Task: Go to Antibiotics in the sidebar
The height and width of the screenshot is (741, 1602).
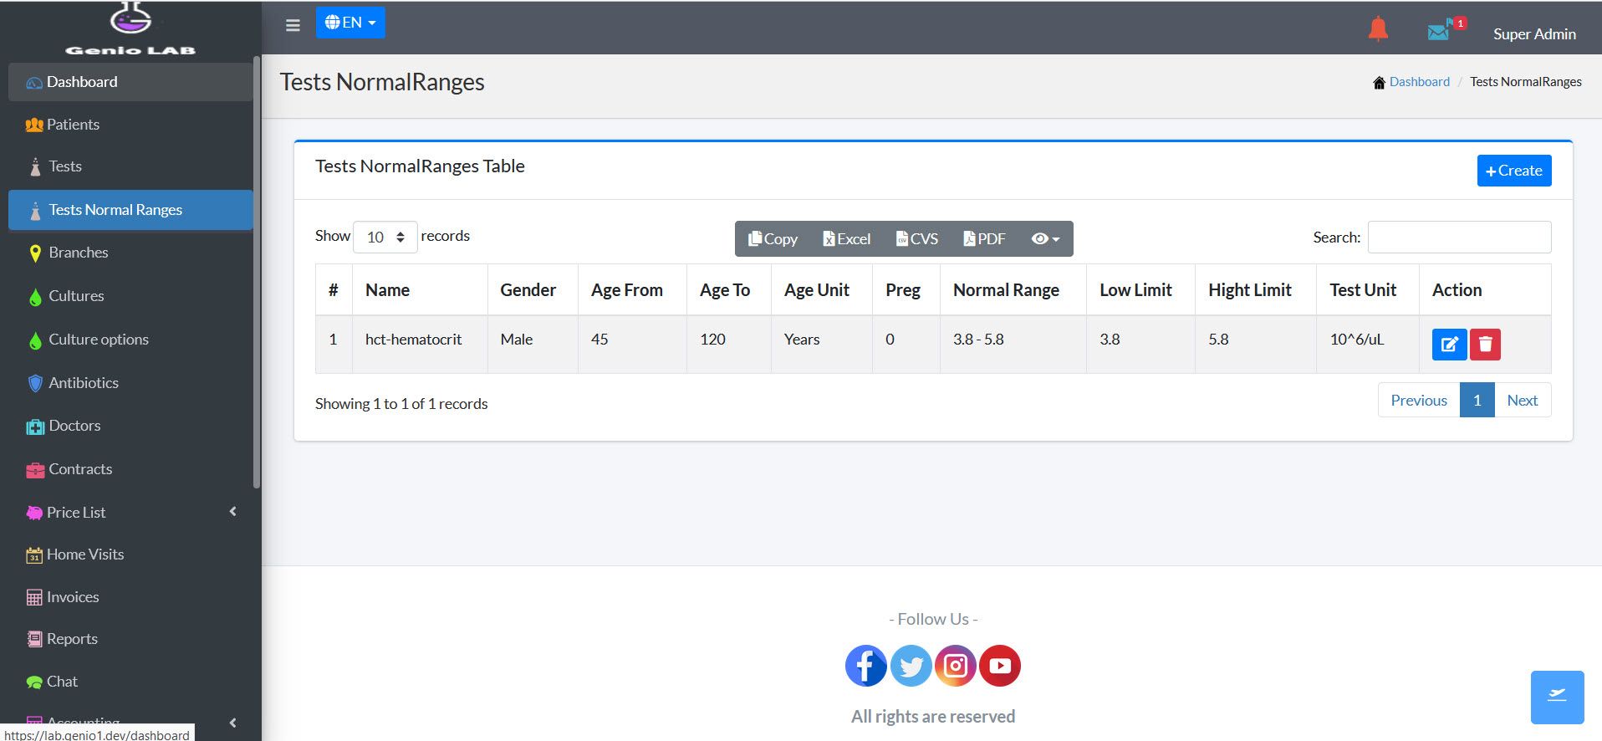Action: tap(84, 383)
